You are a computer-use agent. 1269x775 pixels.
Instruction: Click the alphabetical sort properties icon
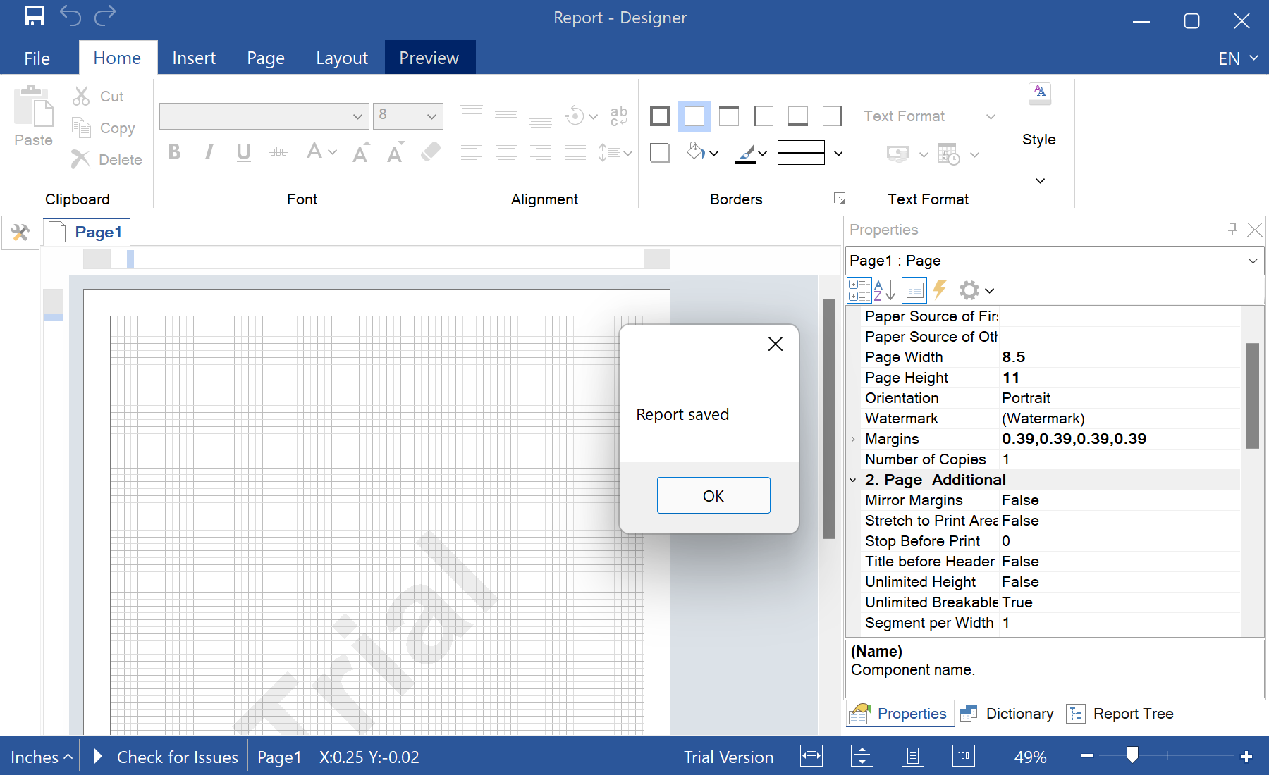885,290
